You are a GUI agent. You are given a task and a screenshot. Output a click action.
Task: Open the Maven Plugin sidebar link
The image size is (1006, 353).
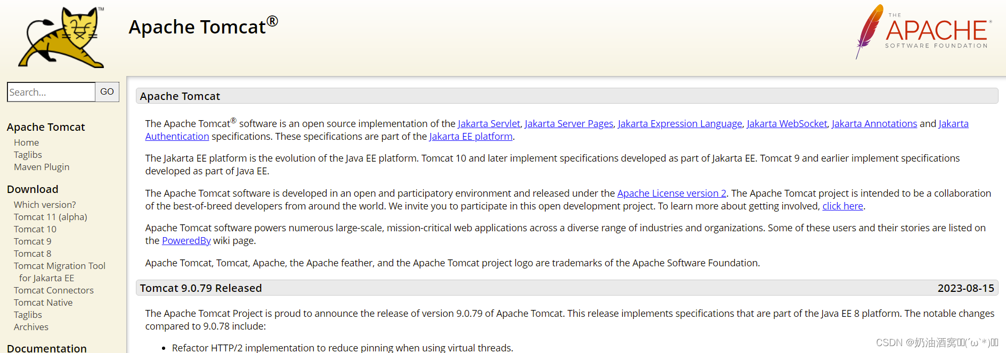(42, 167)
